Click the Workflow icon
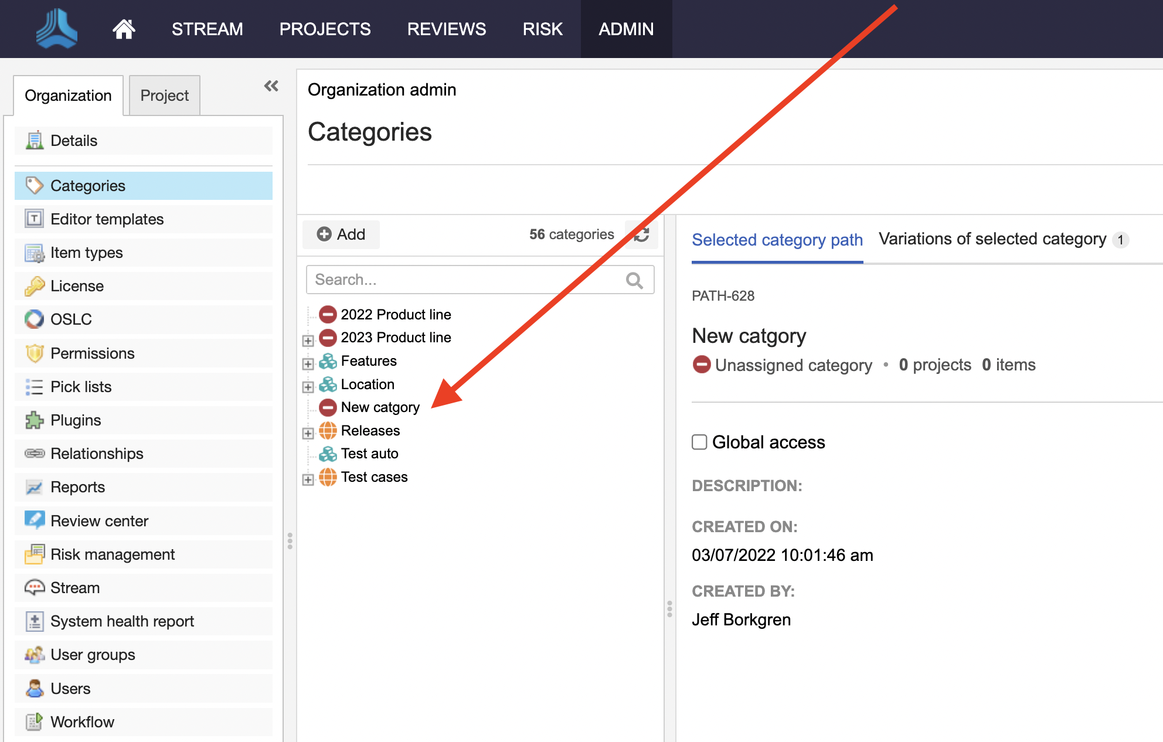This screenshot has height=742, width=1163. pyautogui.click(x=35, y=721)
